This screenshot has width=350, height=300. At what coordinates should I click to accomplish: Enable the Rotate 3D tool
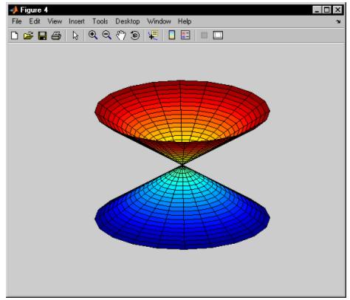tap(135, 35)
